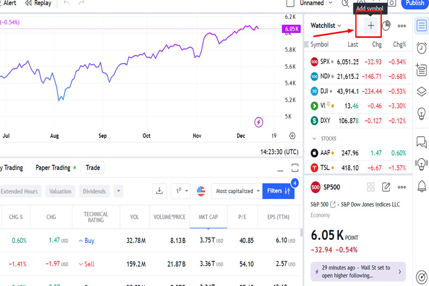Click the edit note icon beside SP500
The image size is (429, 286).
pos(386,187)
